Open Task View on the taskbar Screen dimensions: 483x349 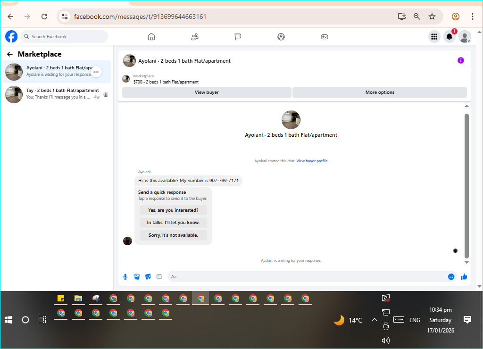coord(42,320)
